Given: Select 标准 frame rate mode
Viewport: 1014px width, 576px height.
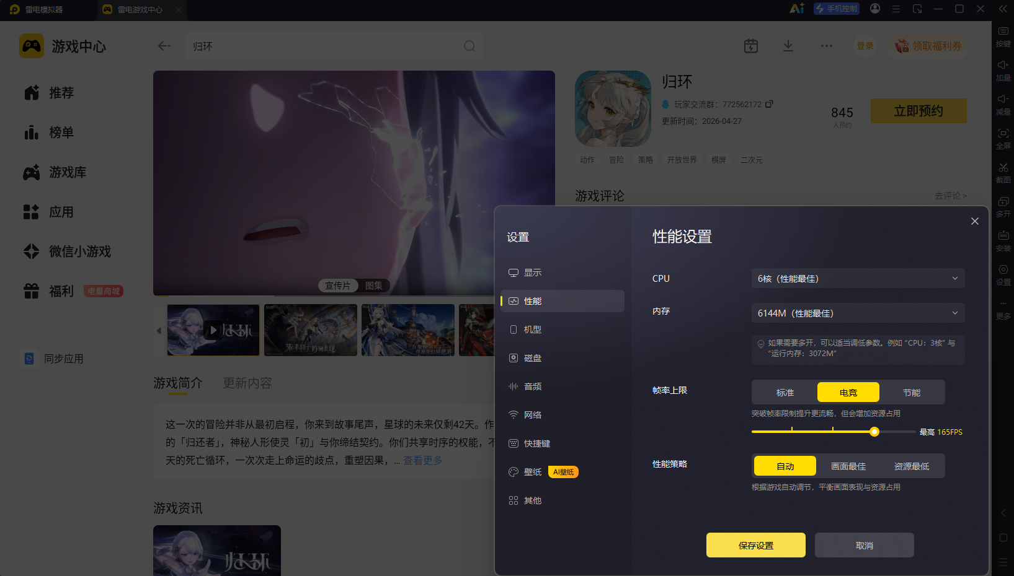Looking at the screenshot, I should (x=785, y=392).
